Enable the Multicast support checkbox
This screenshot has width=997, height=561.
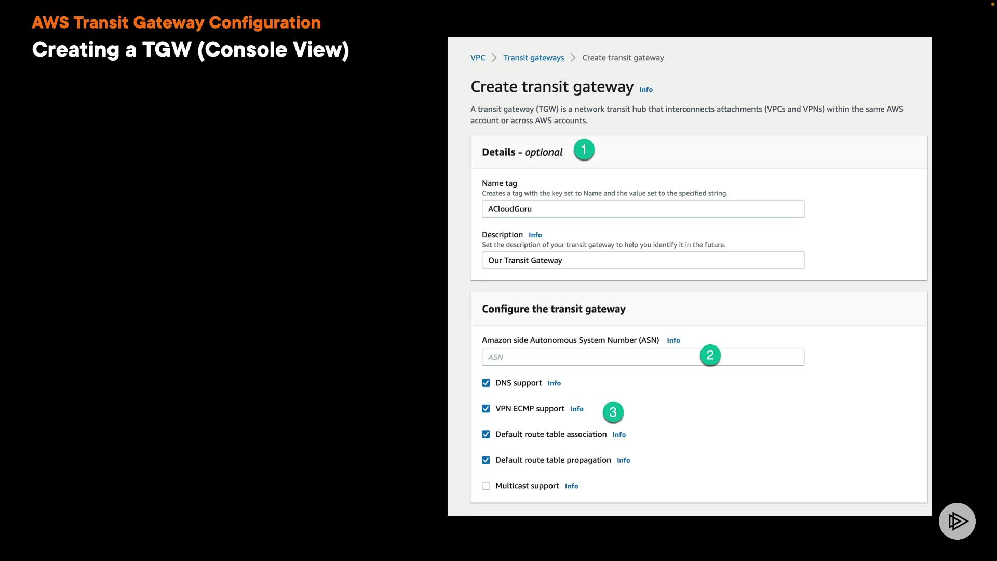click(486, 486)
